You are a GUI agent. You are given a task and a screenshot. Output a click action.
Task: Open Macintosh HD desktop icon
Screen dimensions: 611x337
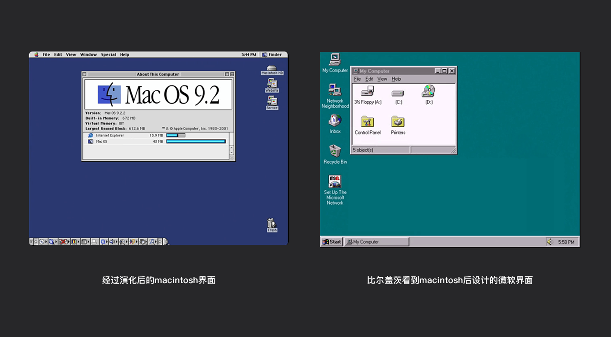272,70
